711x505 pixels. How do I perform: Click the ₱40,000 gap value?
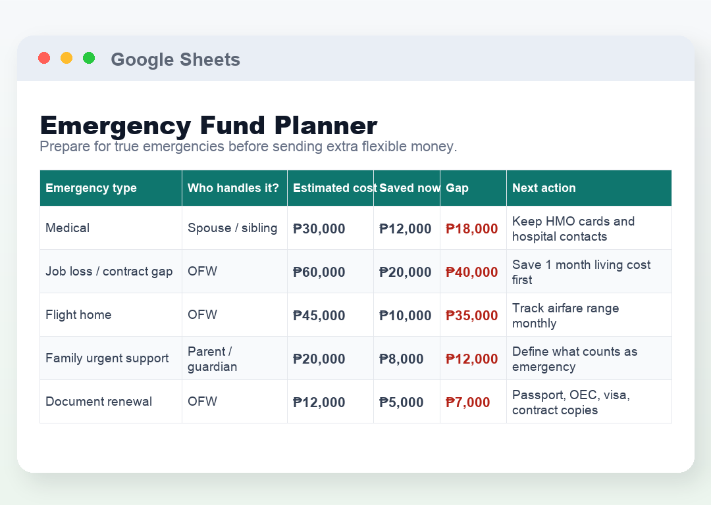pos(471,272)
